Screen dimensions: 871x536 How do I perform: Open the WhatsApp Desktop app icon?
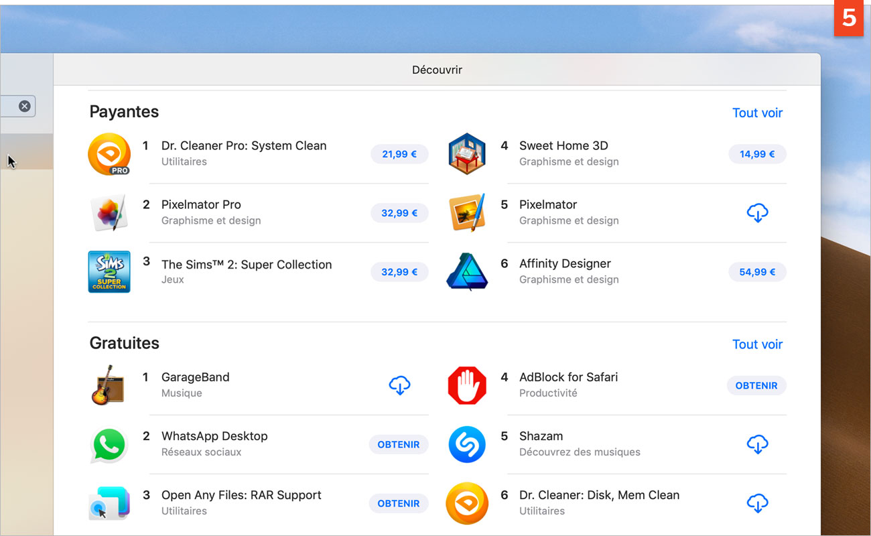109,444
